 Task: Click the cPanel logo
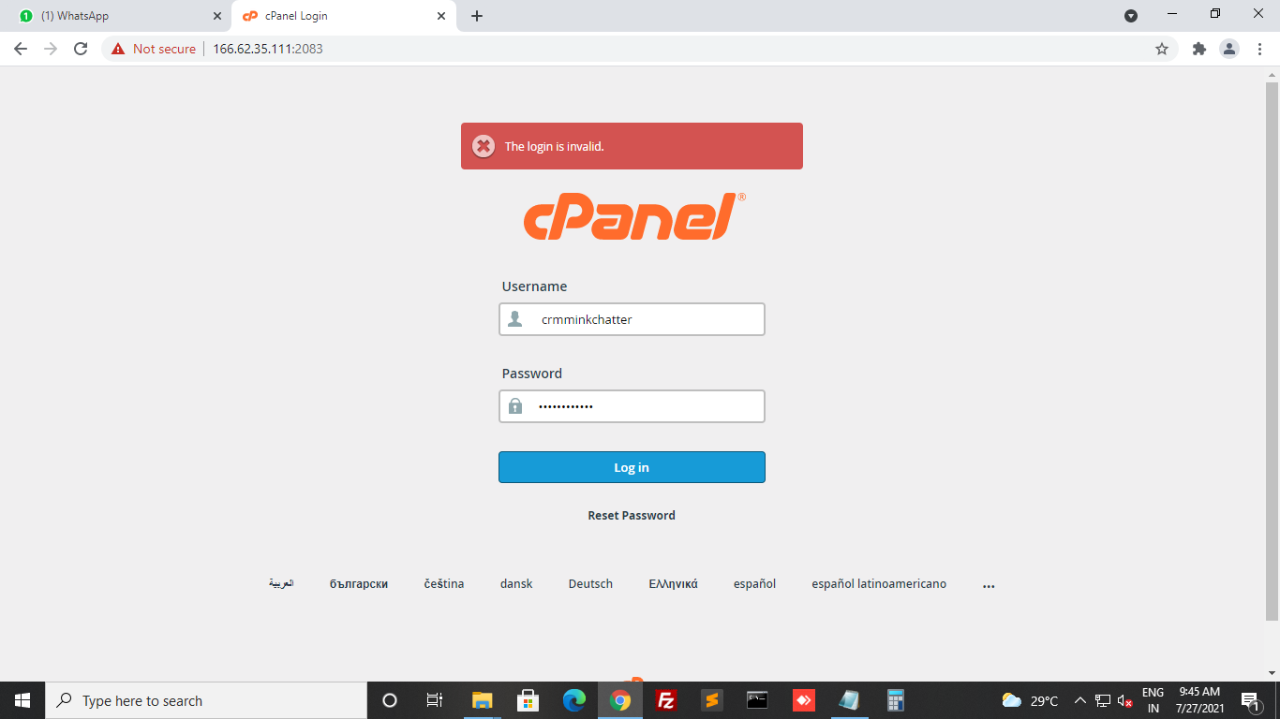(634, 216)
